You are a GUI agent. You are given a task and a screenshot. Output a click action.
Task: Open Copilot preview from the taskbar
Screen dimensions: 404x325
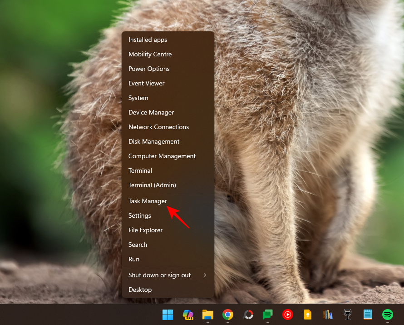point(187,315)
